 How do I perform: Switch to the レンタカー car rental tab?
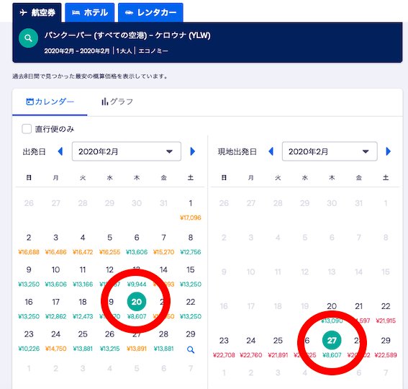pyautogui.click(x=150, y=12)
